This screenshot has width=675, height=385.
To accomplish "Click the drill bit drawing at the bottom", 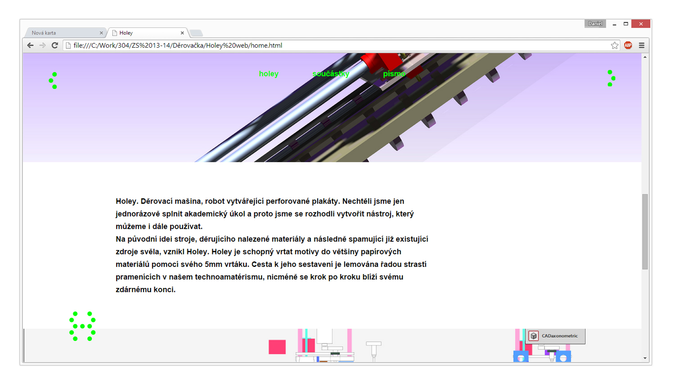I will tap(373, 351).
